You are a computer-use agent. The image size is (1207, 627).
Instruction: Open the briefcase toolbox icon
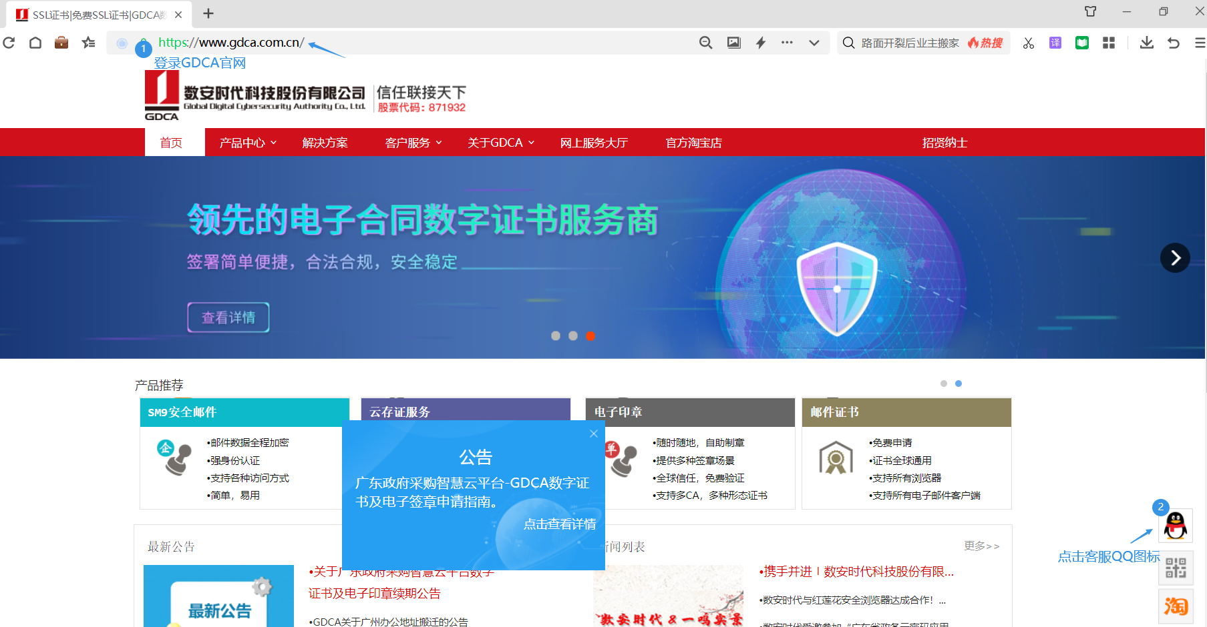click(x=61, y=43)
